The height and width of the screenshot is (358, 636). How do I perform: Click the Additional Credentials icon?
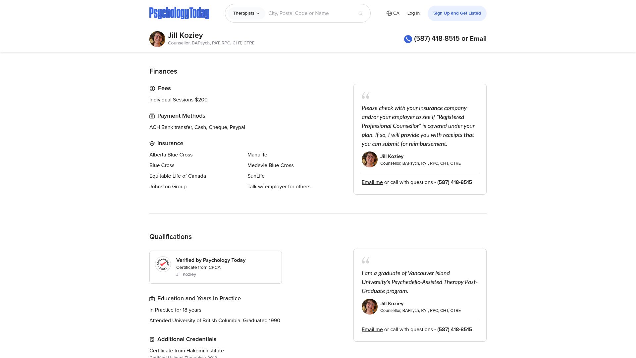[x=152, y=339]
